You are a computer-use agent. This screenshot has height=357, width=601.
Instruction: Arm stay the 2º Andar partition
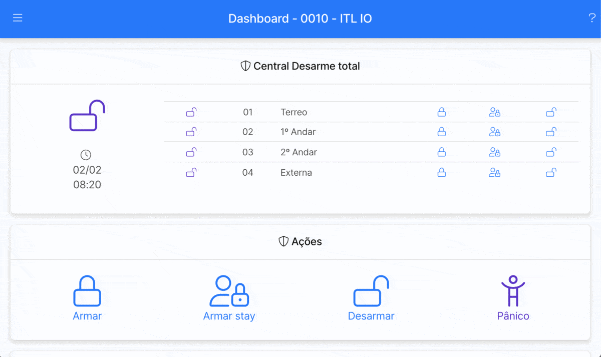[x=494, y=152]
